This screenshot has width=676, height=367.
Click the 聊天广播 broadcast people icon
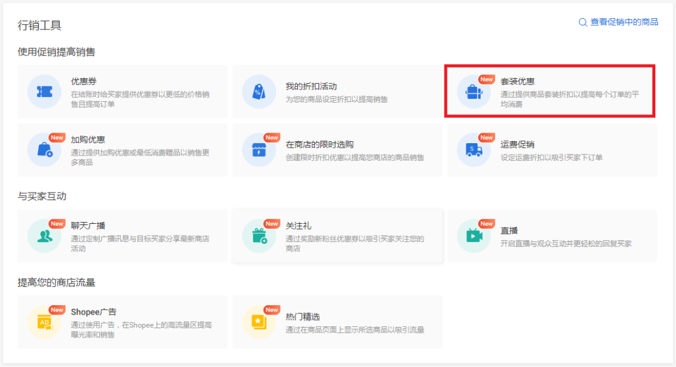point(44,236)
